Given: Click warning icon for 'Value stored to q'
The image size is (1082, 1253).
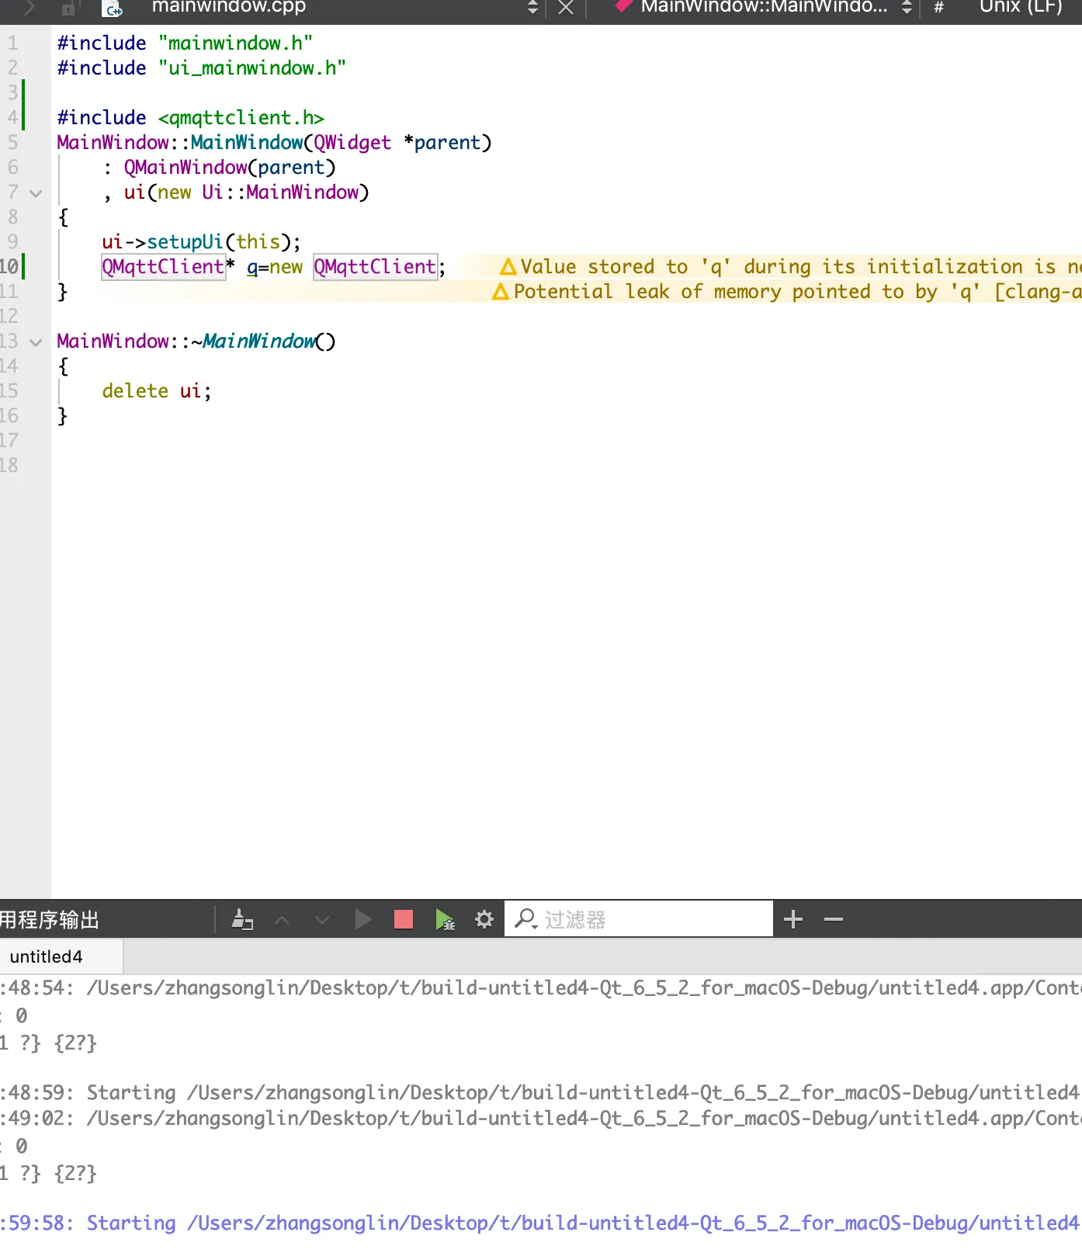Looking at the screenshot, I should click(508, 267).
